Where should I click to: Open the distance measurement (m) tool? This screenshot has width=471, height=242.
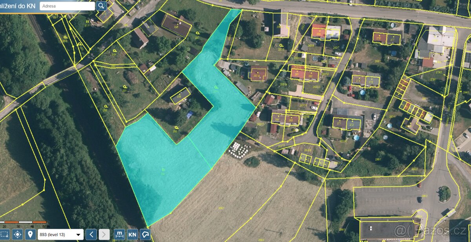coord(119,234)
